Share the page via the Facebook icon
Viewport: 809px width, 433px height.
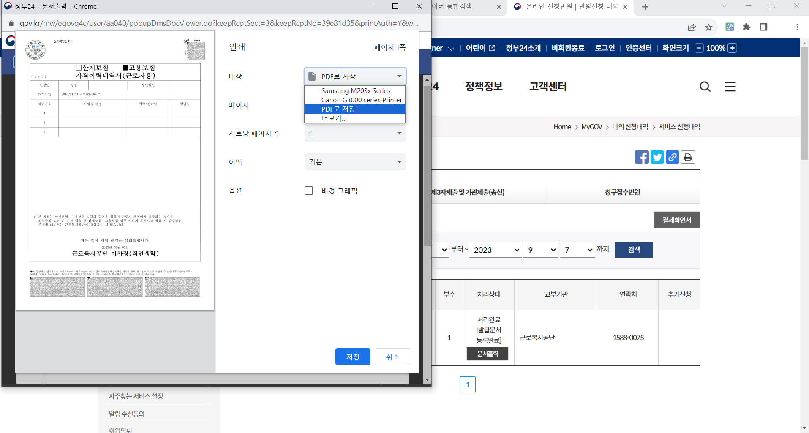pyautogui.click(x=642, y=157)
